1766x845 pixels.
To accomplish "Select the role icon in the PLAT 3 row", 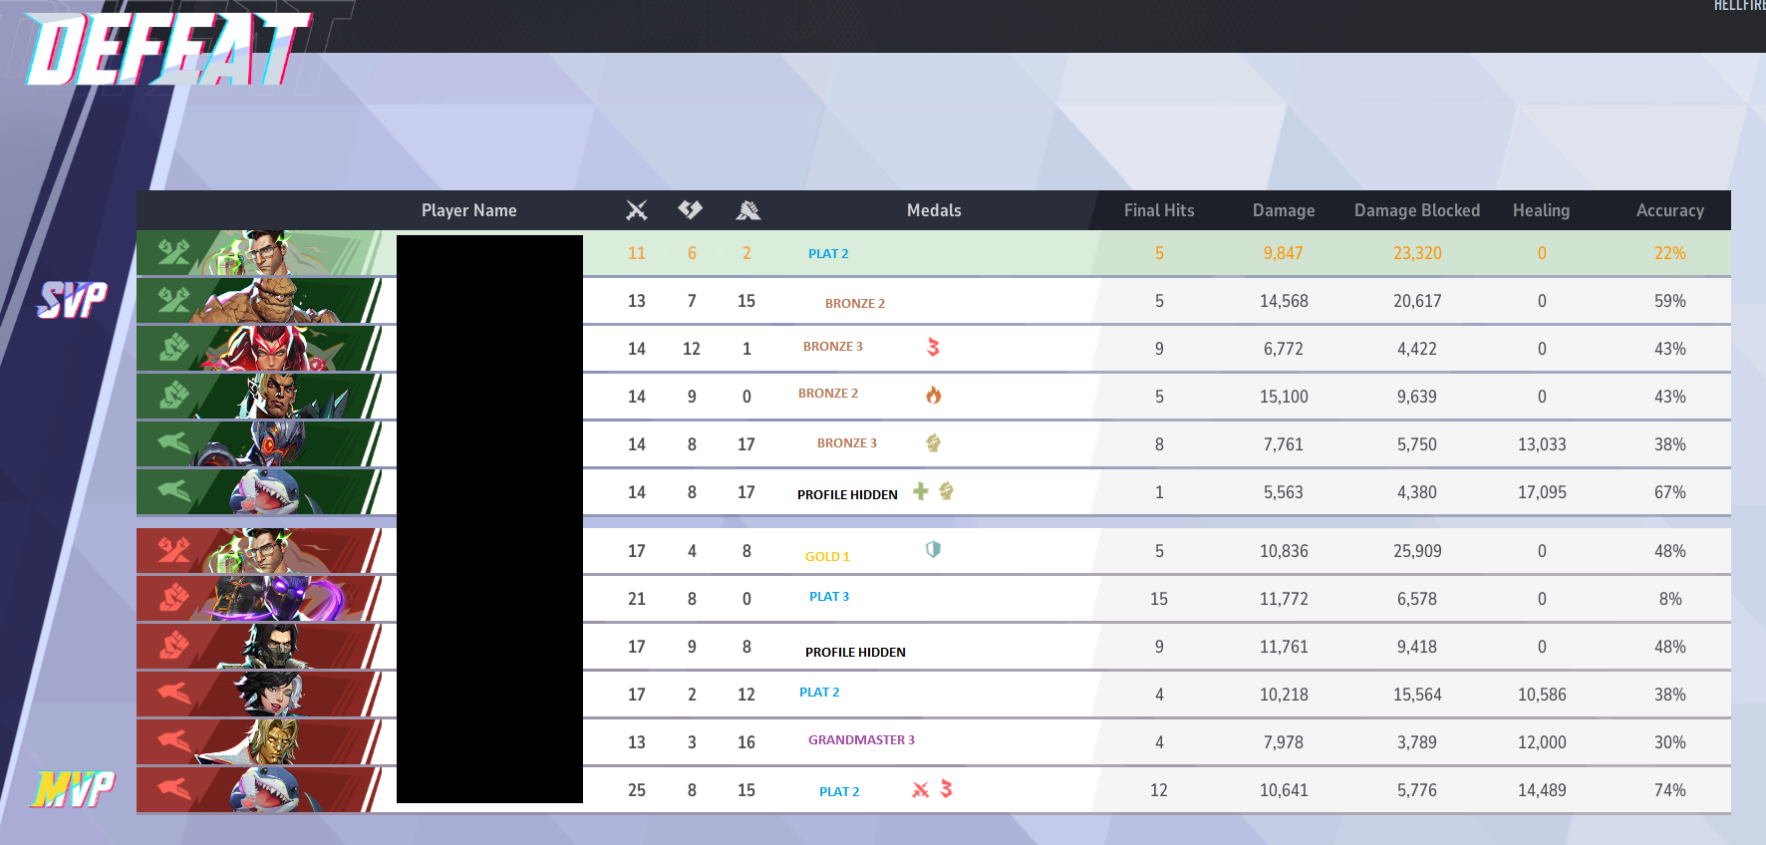I will (x=173, y=598).
